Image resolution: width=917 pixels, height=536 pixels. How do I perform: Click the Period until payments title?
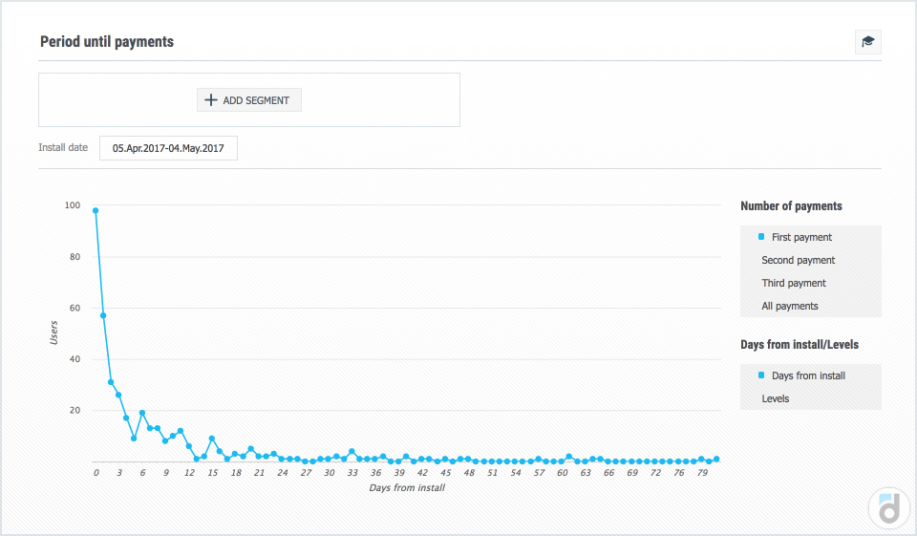point(107,42)
